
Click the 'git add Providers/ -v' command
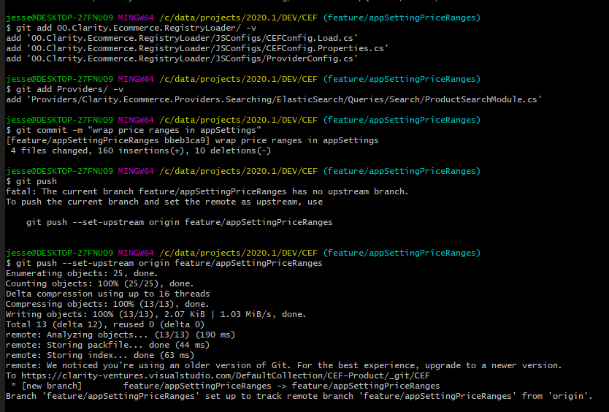tap(64, 89)
